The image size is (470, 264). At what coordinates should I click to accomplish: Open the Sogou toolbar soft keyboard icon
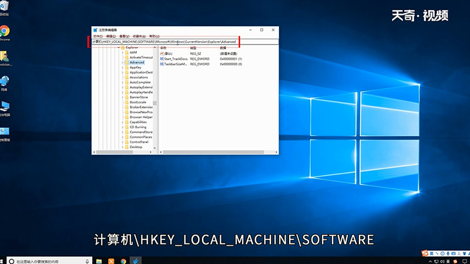(453, 253)
